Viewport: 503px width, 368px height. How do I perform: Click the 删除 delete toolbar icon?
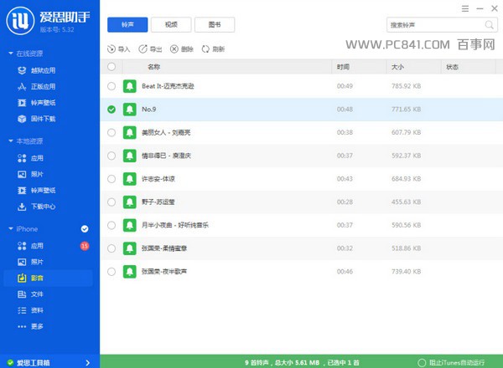[x=174, y=49]
